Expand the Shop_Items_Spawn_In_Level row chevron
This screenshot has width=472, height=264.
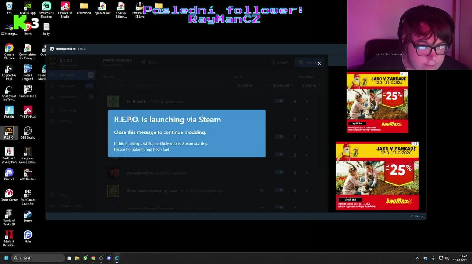click(307, 191)
